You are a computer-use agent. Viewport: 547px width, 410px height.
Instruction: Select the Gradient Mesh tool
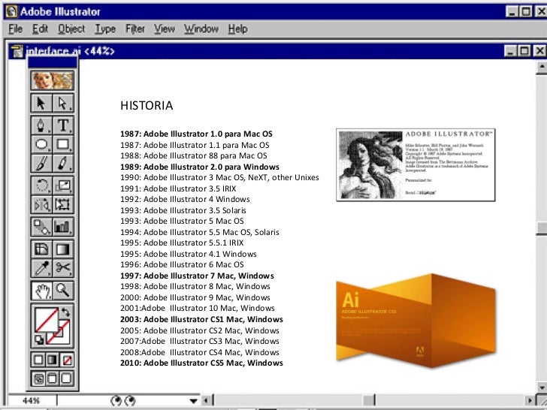41,249
